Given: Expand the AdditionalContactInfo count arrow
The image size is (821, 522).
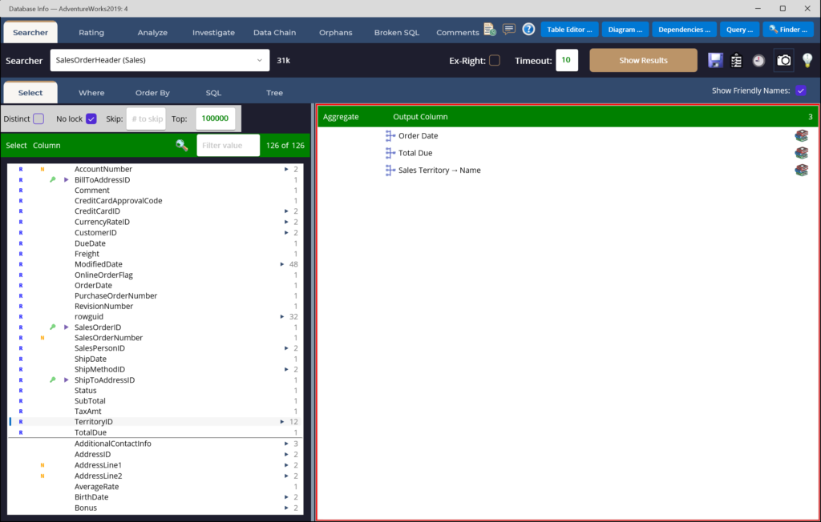Looking at the screenshot, I should tap(286, 444).
